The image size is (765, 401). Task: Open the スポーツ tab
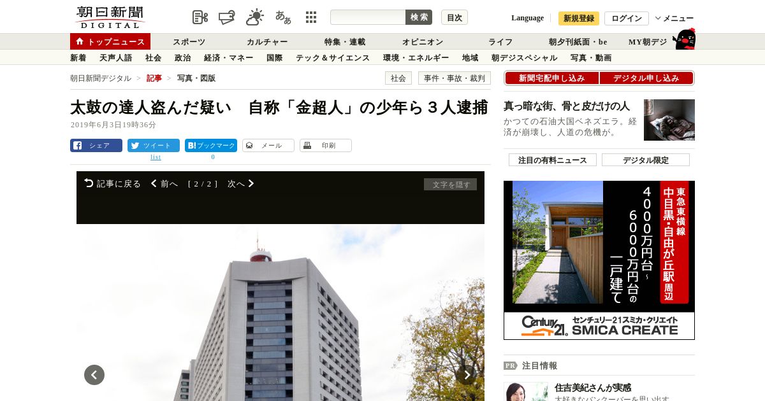coord(189,41)
